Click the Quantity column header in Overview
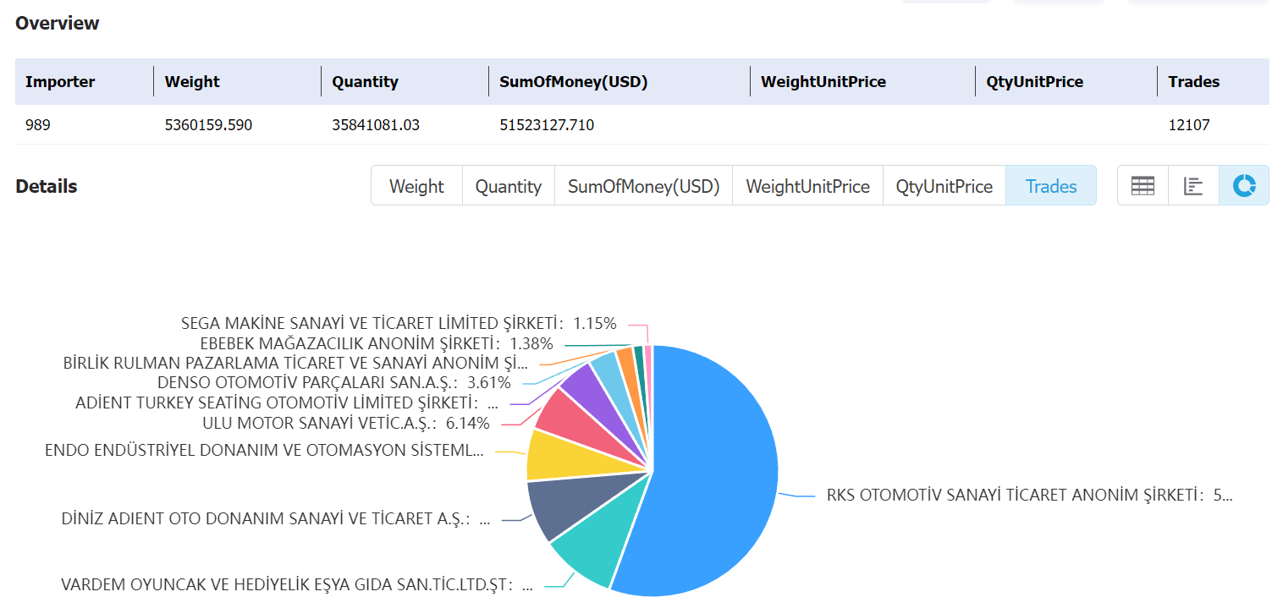Image resolution: width=1283 pixels, height=608 pixels. tap(365, 82)
